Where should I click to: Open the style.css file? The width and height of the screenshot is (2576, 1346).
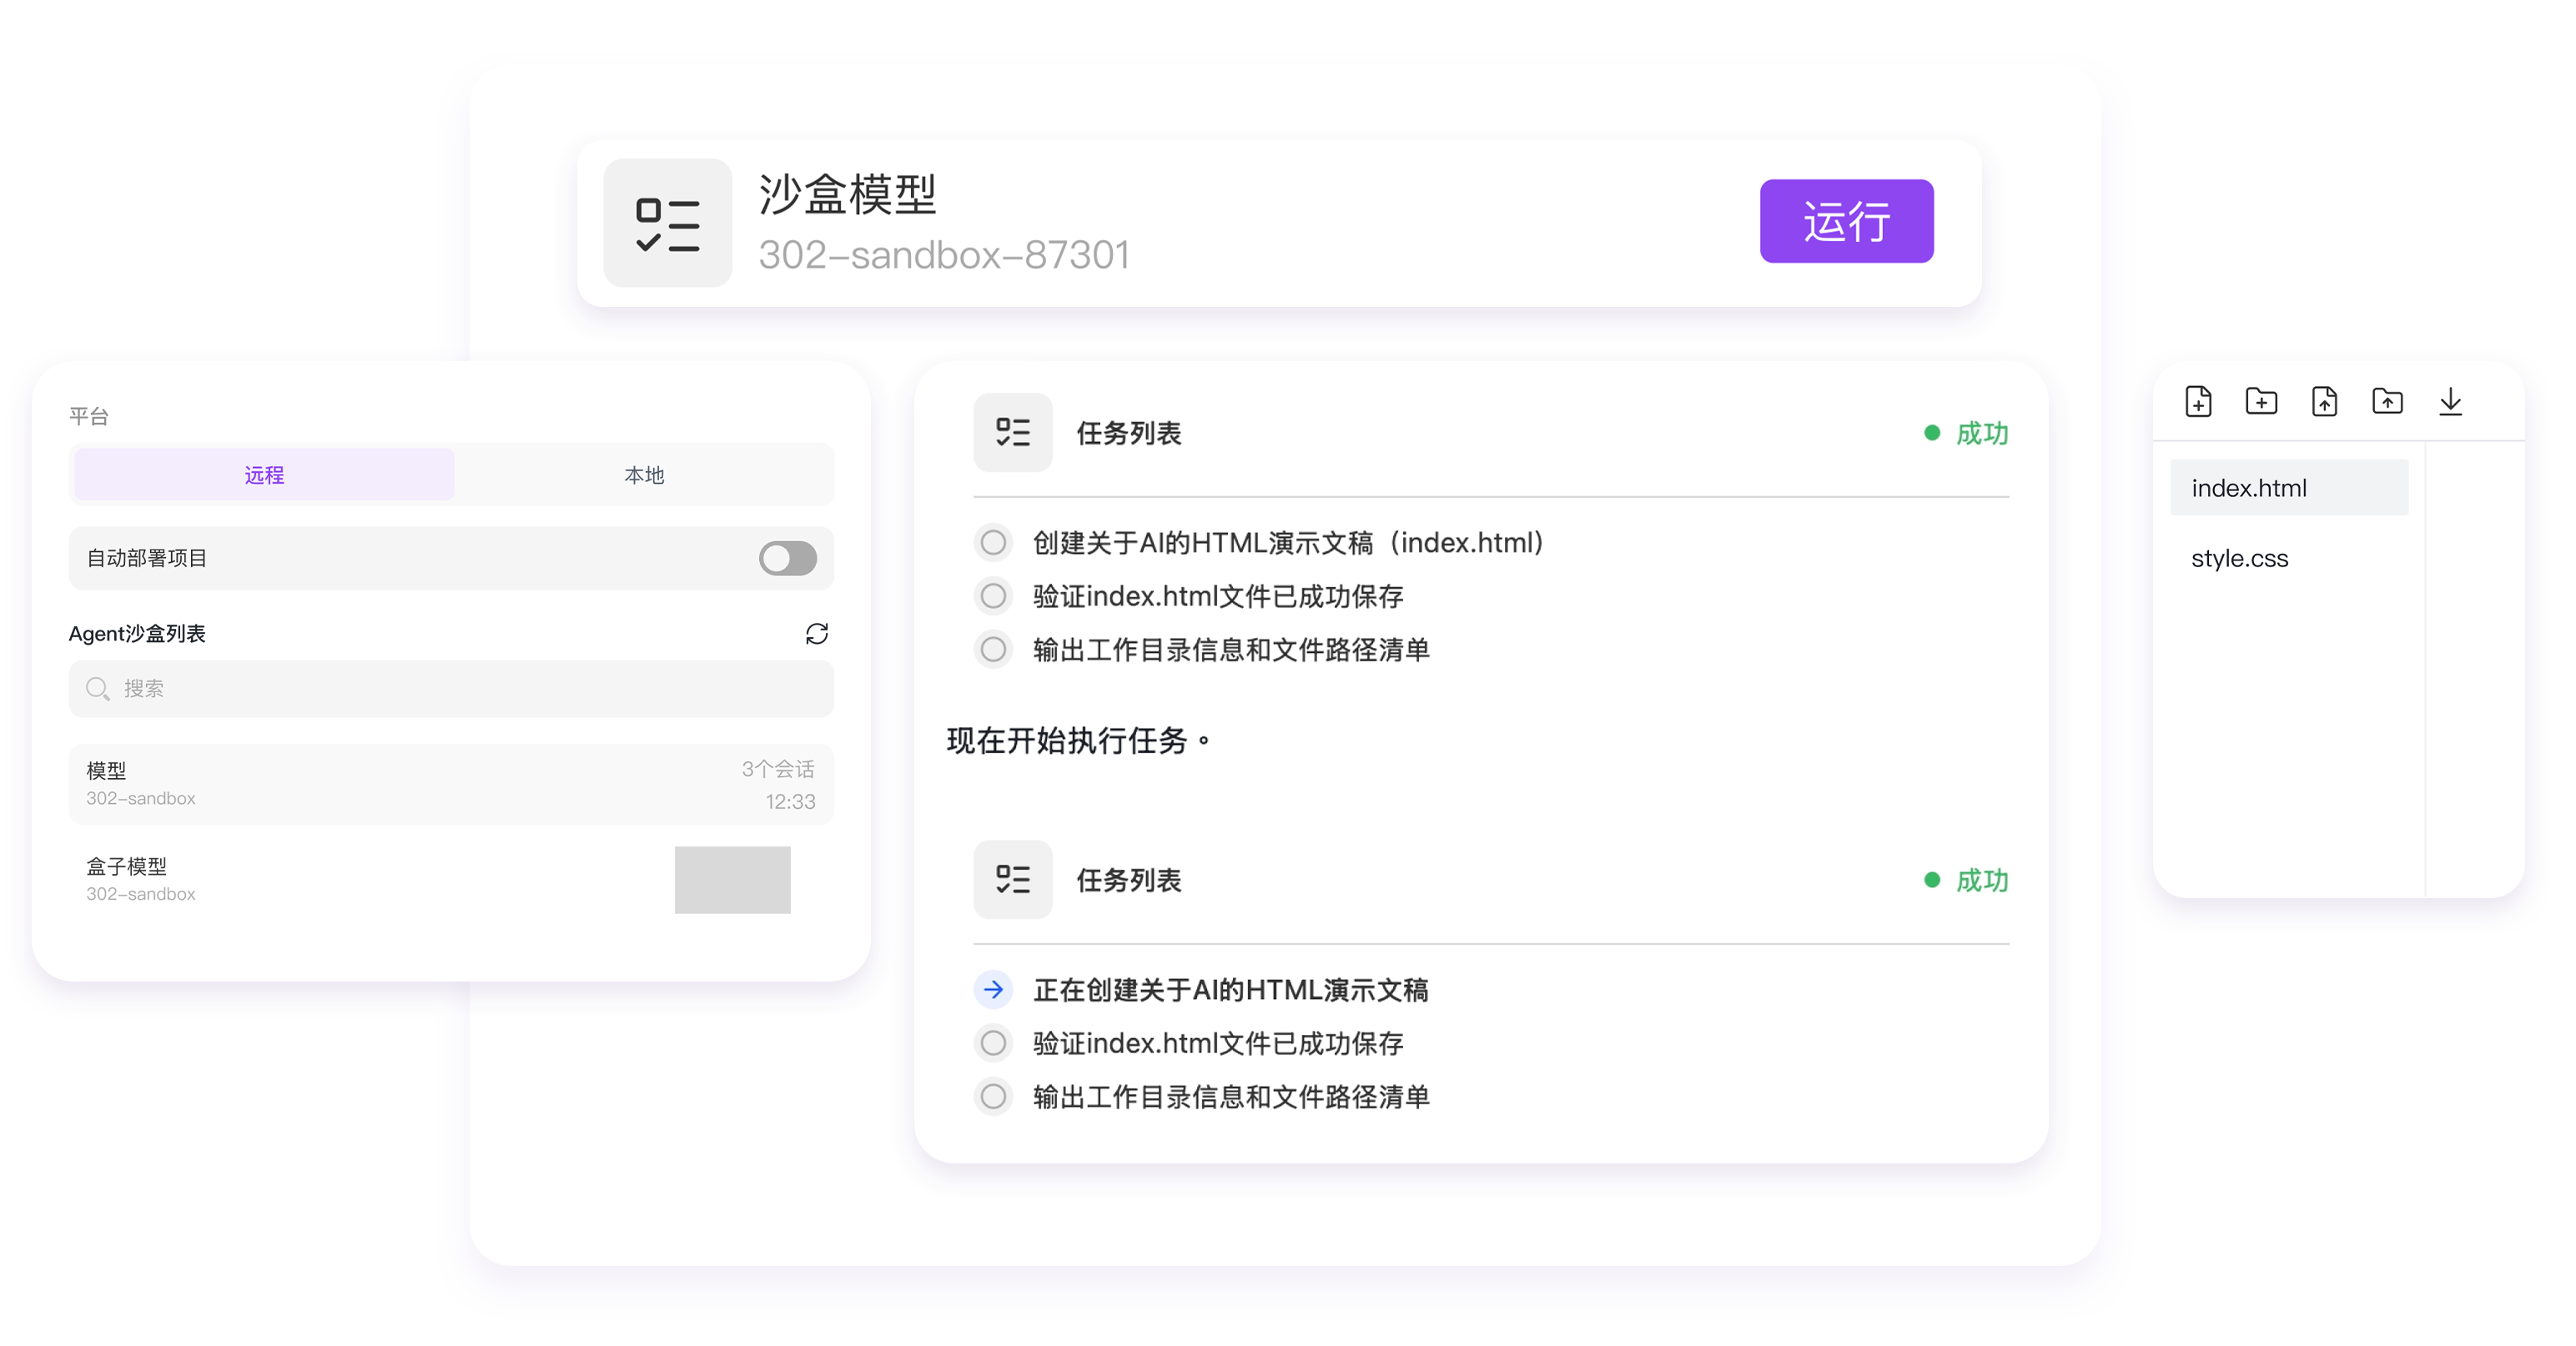click(x=2239, y=558)
